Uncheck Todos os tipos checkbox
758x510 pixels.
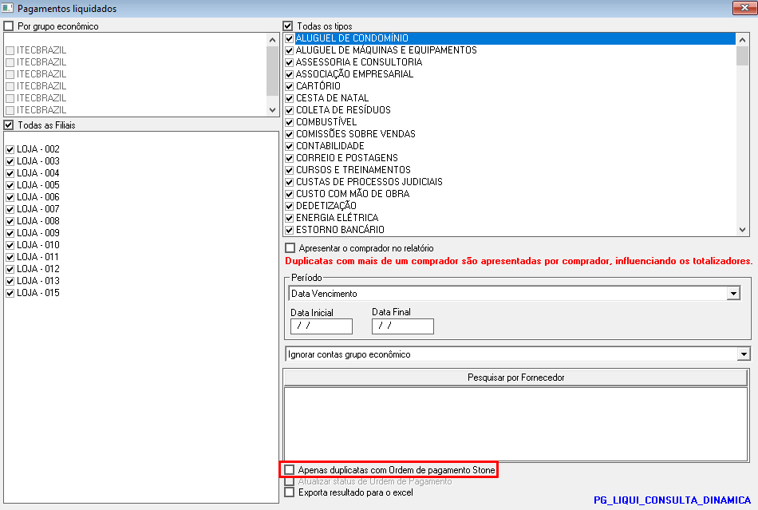[x=288, y=26]
